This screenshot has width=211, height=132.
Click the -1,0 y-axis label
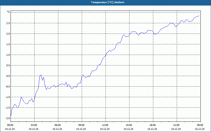coord(8,97)
